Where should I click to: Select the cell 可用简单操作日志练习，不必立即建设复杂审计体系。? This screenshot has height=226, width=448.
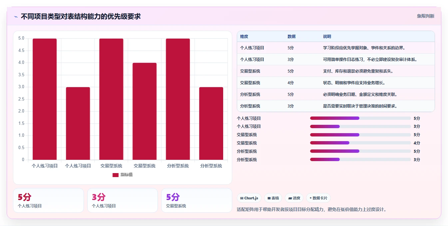[x=370, y=60]
